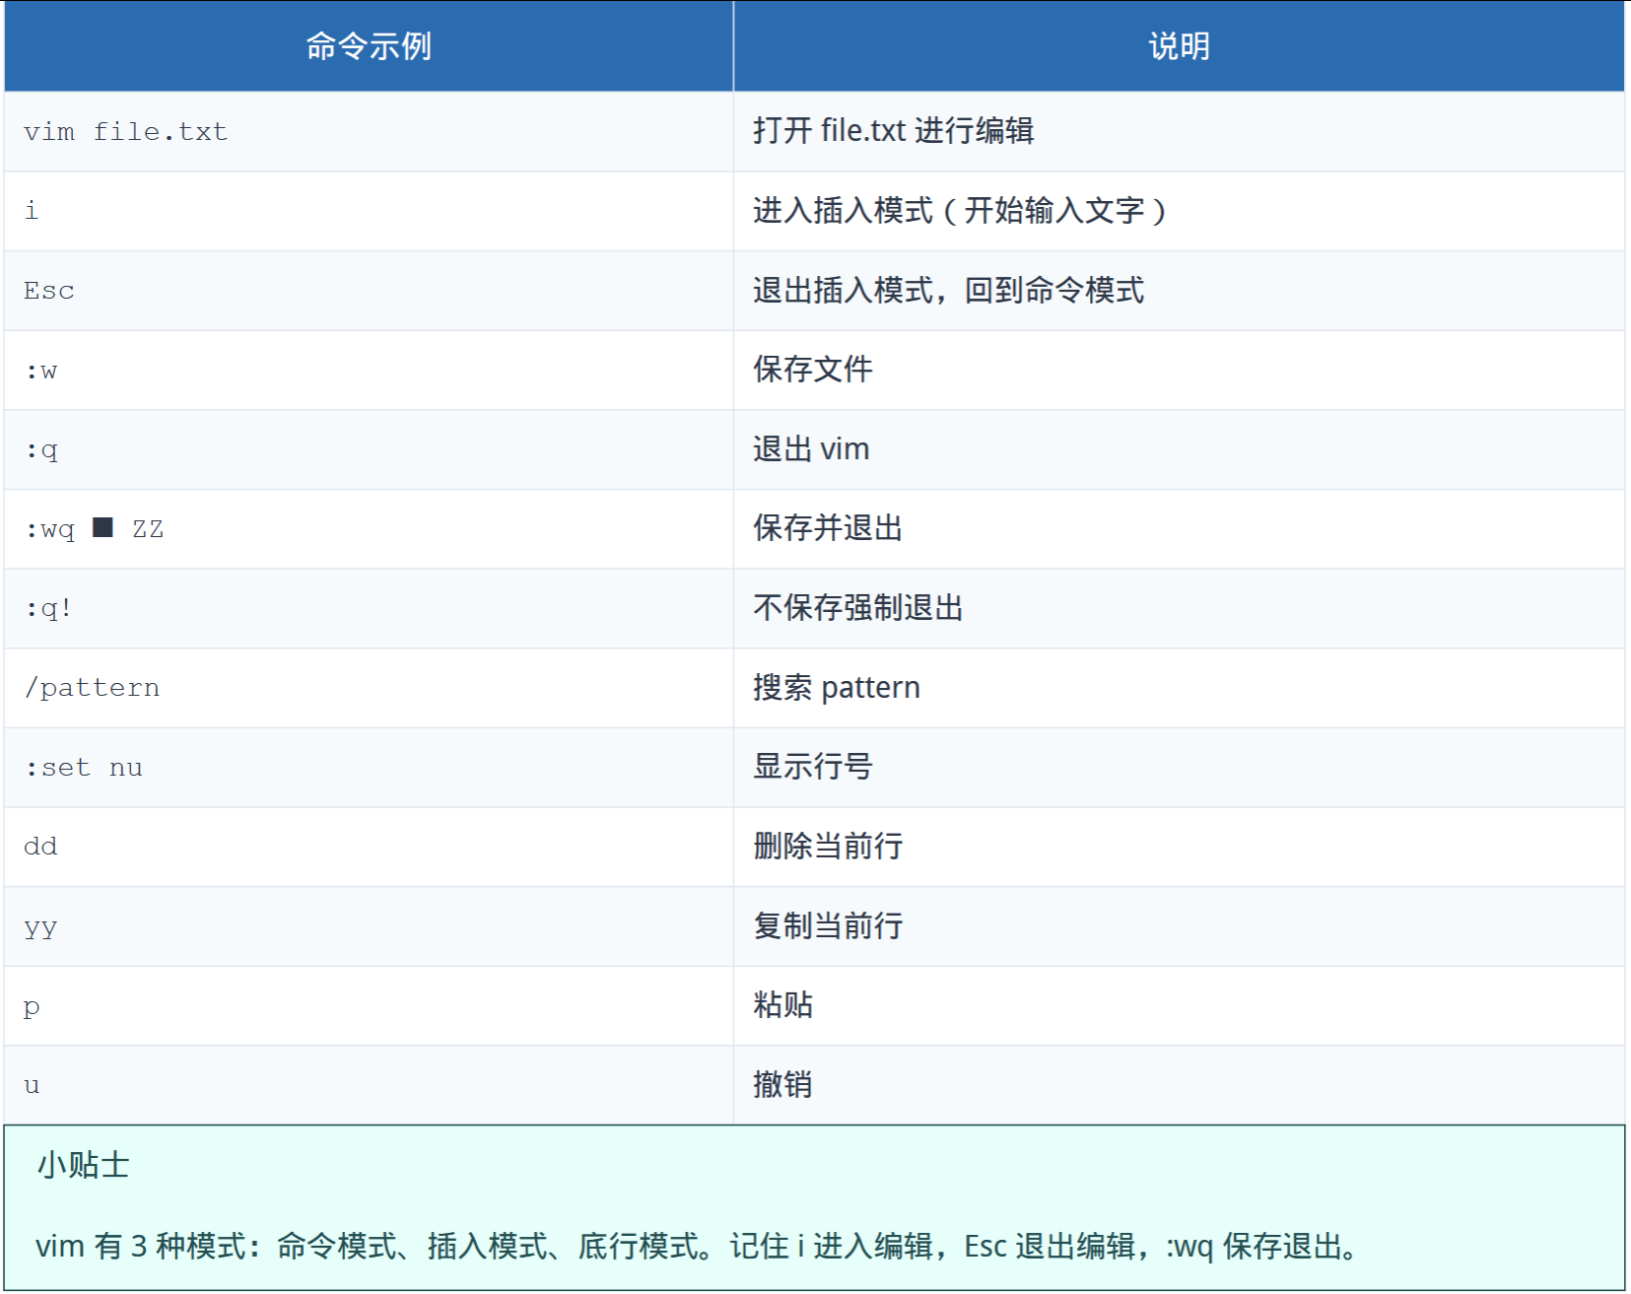
Task: Click the '小贴士' tip heading
Action: (x=83, y=1166)
